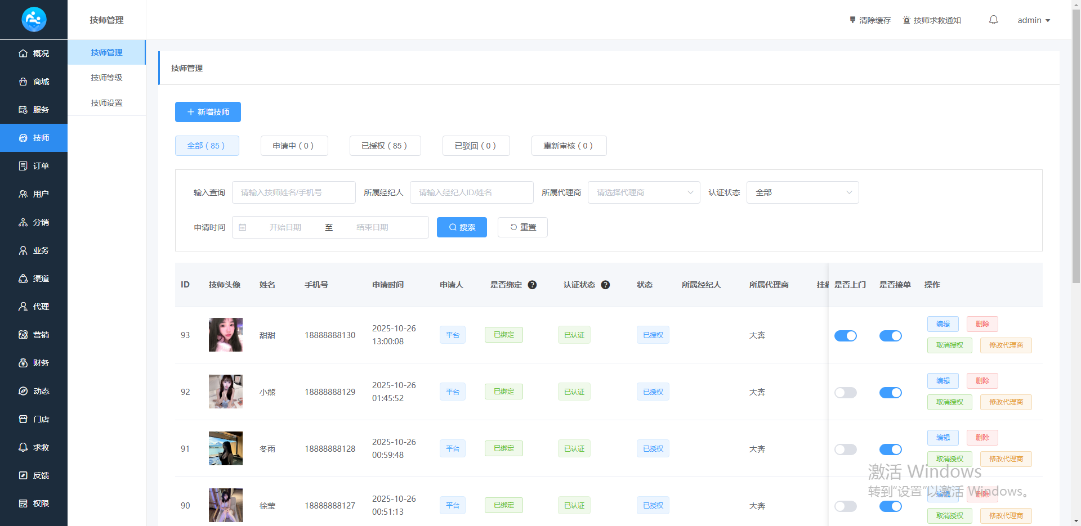The width and height of the screenshot is (1081, 526).
Task: Turn off 是否上门 toggle for 甜甜
Action: [x=845, y=336]
